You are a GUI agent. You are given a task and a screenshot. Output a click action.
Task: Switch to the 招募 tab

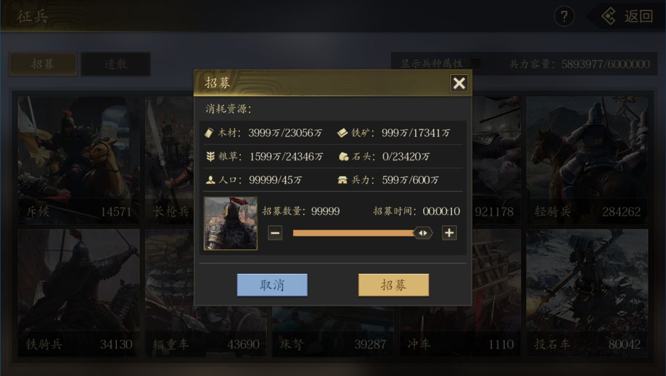[43, 64]
